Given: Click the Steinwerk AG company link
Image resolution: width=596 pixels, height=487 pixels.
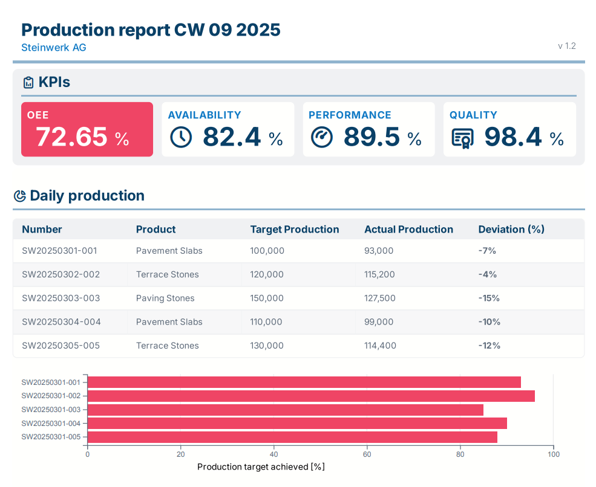Looking at the screenshot, I should click(x=54, y=47).
